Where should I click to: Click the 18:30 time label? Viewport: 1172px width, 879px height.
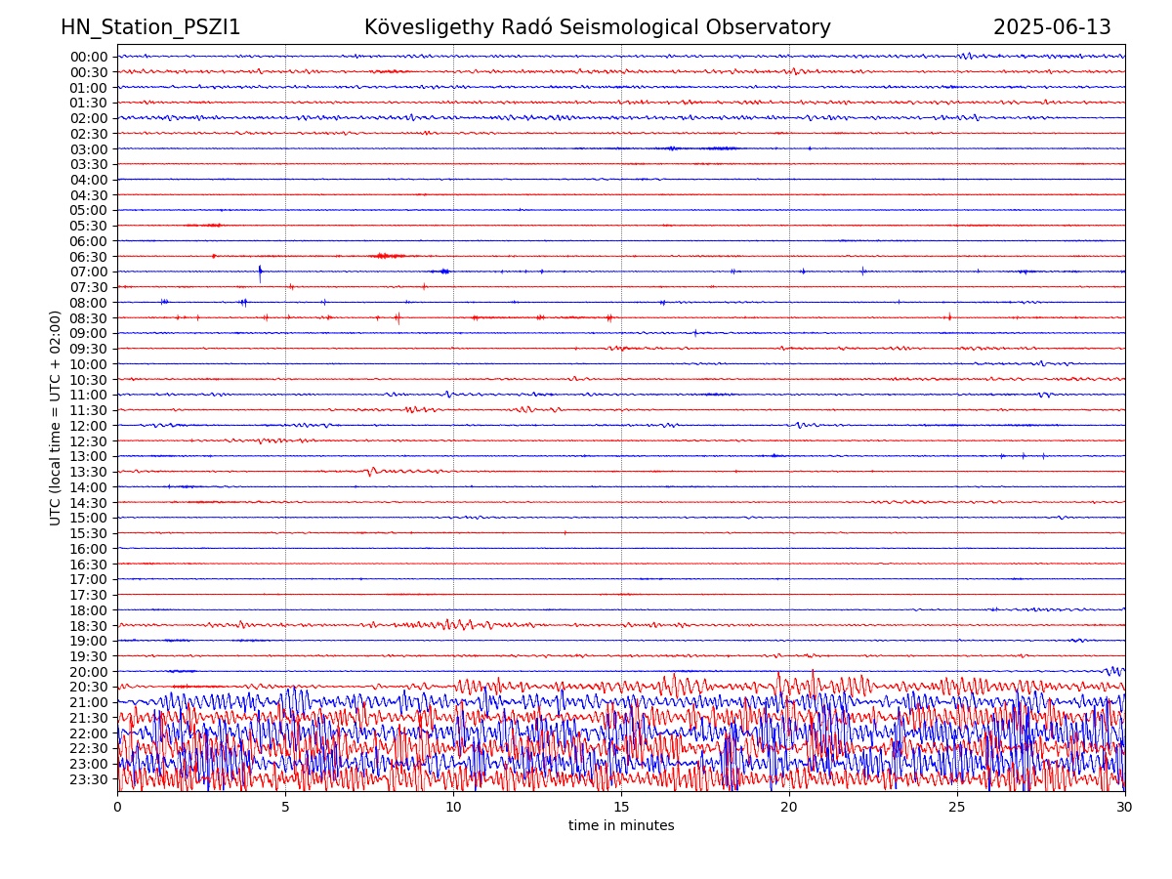coord(88,626)
